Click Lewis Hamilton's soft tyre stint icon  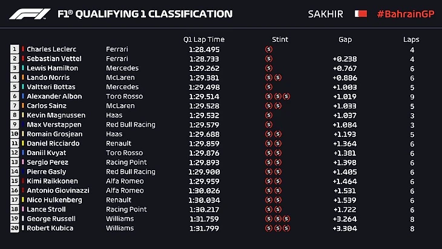[269, 68]
